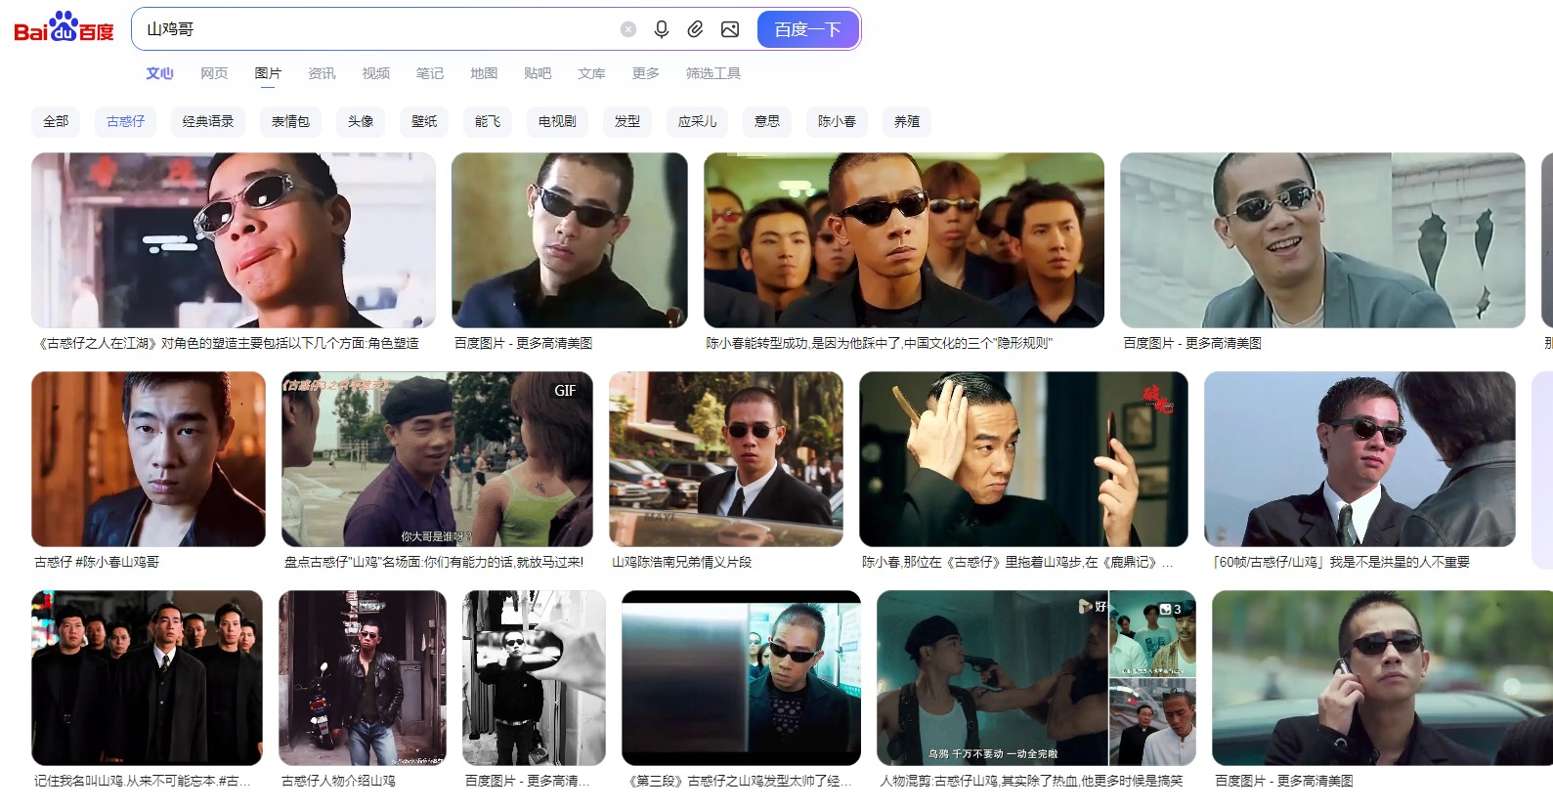Select the 图片 tab
The width and height of the screenshot is (1553, 809).
pyautogui.click(x=268, y=73)
